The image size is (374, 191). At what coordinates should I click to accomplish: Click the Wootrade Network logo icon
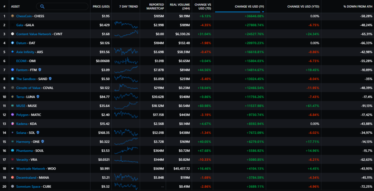[12, 168]
